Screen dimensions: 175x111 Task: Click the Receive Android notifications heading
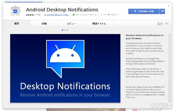point(145,37)
